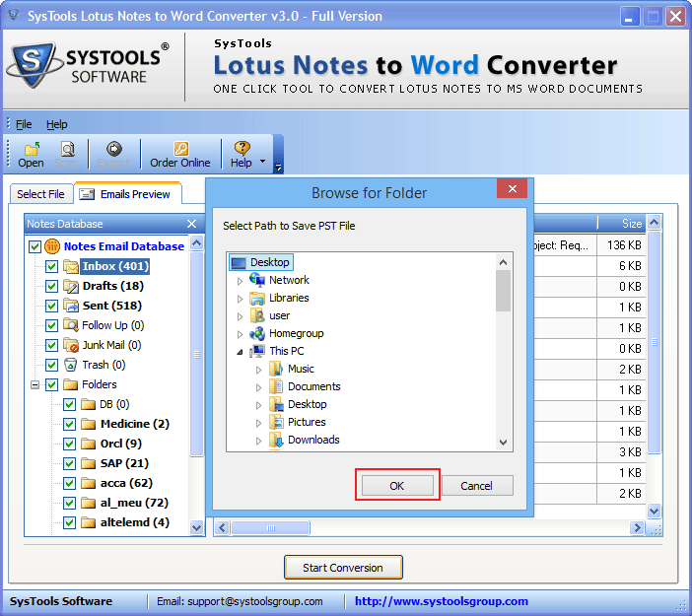
Task: Uncheck the Drafts (18) checkbox
Action: click(x=52, y=286)
